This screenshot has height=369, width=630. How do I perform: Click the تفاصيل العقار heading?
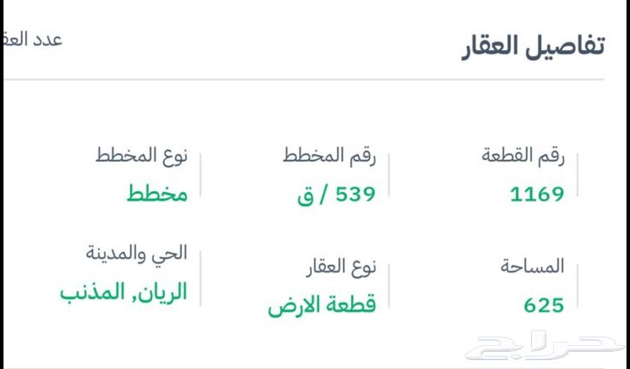click(x=533, y=46)
